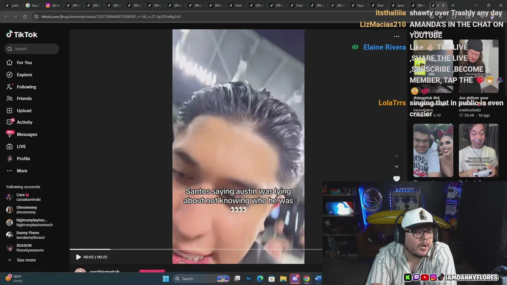This screenshot has height=285, width=507.
Task: Open Discord from the taskbar
Action: [x=295, y=279]
